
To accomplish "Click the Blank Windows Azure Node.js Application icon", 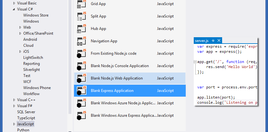I will (x=82, y=103).
